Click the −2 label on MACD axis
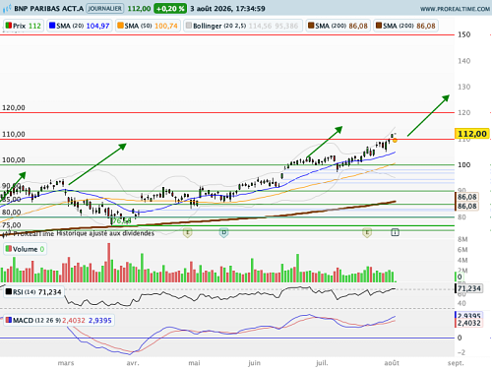 coord(461,352)
